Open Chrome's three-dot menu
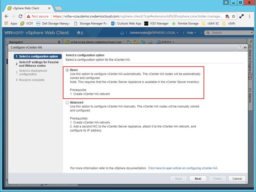This screenshot has width=256, height=192. point(249,16)
